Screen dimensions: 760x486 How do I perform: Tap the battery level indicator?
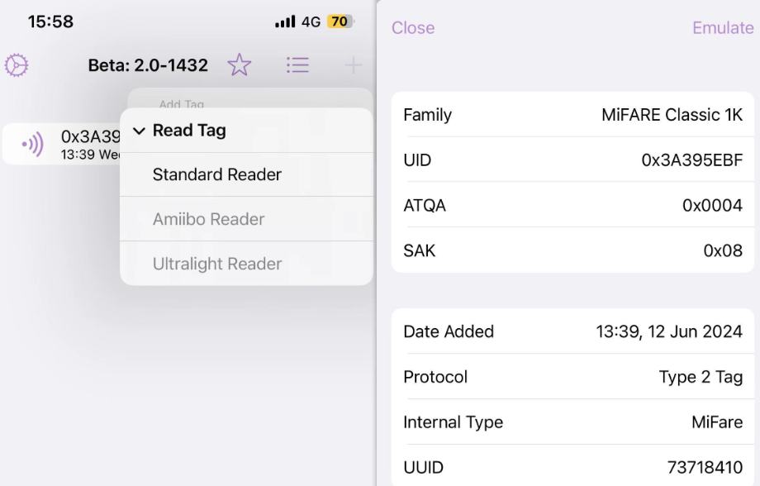coord(340,22)
